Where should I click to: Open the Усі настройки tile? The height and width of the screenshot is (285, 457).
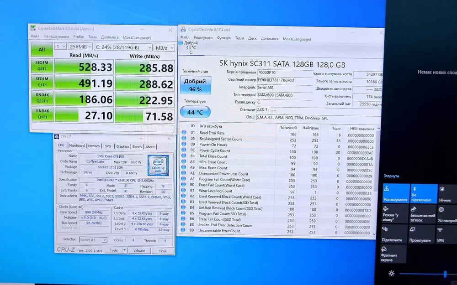pos(447,214)
